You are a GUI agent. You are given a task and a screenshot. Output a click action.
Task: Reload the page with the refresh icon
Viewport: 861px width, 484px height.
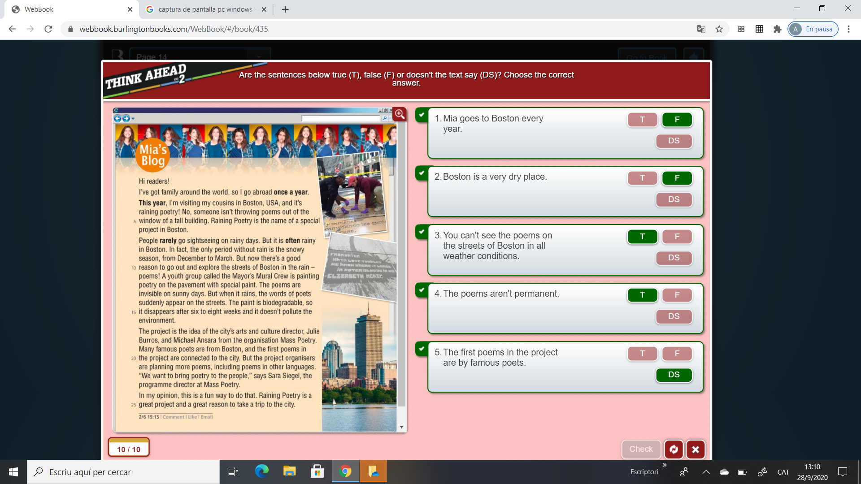click(48, 29)
